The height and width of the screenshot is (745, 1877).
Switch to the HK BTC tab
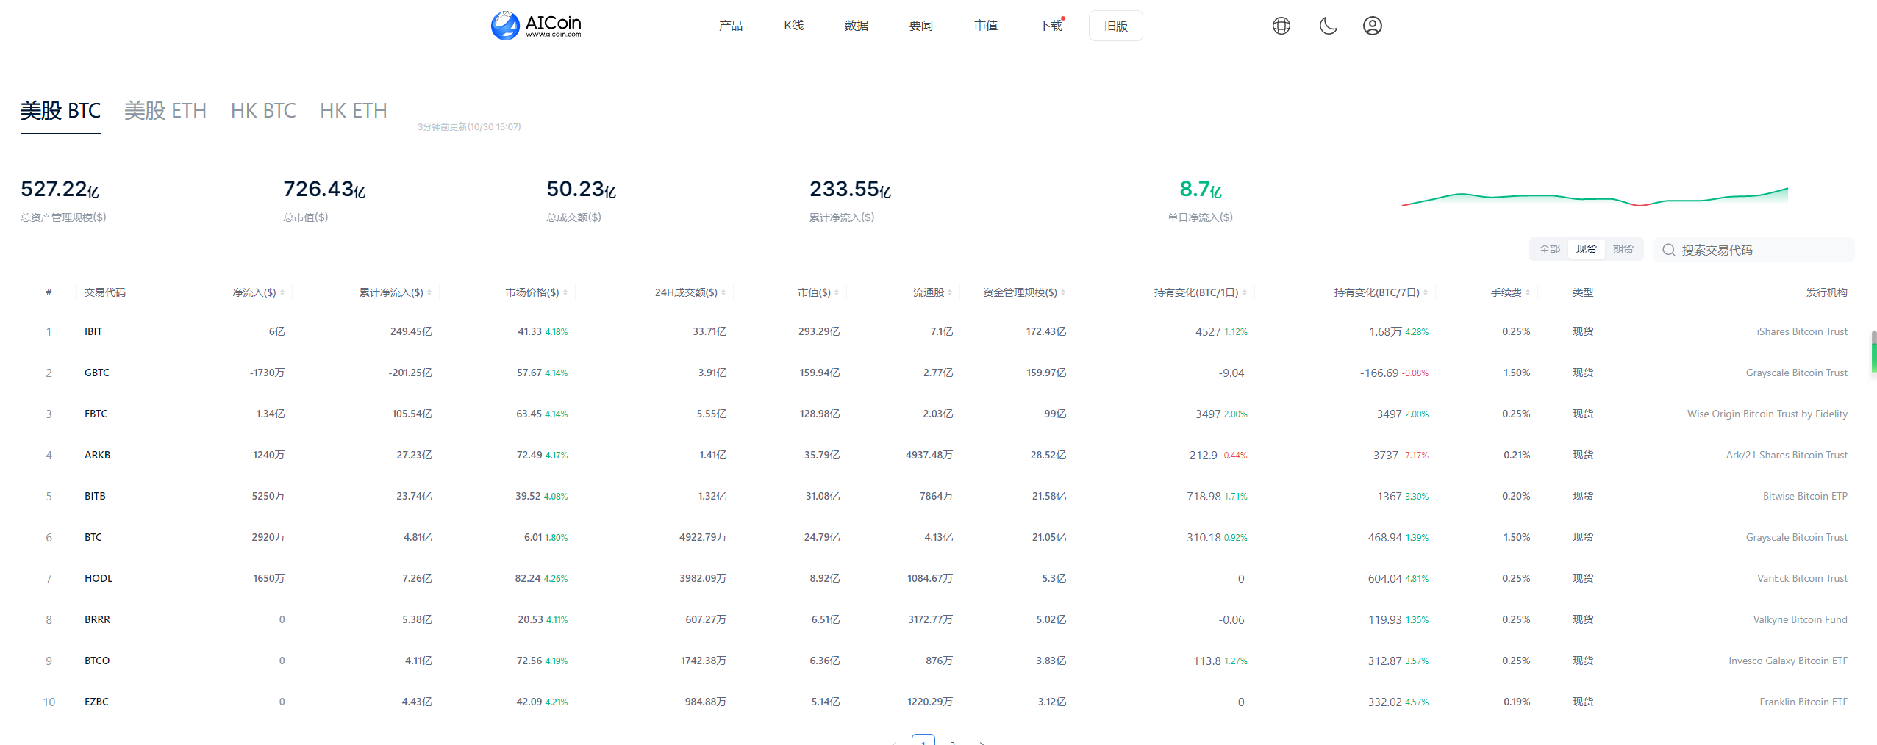(x=263, y=111)
